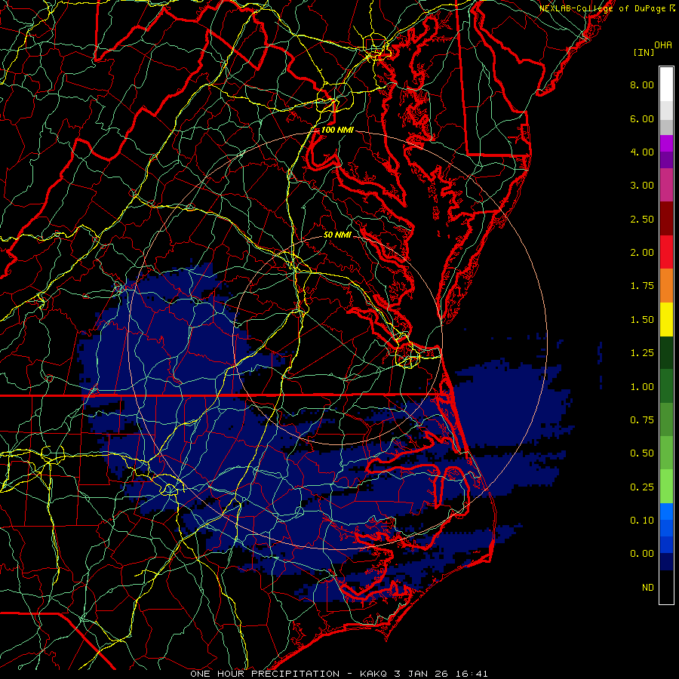
Task: Click the pink legend swatch beside 3.00
Action: coord(666,186)
